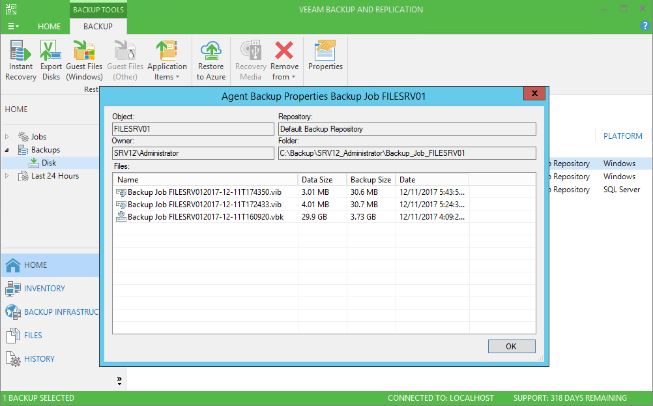Screen dimensions: 653x406
Task: Click the Object field FILESRV01
Action: click(194, 129)
